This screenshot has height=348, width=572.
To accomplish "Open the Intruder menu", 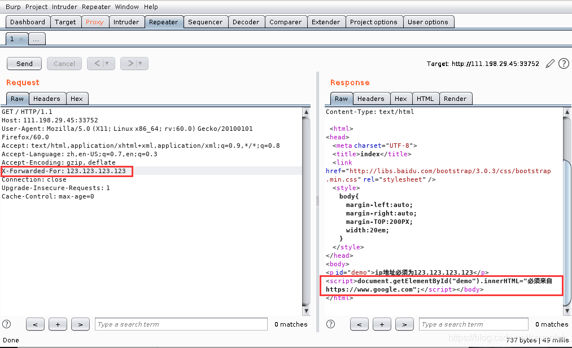I will [64, 7].
